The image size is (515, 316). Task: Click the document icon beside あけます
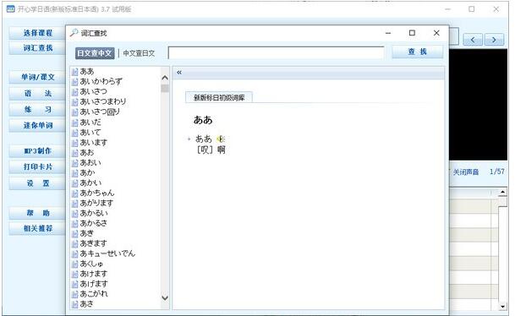(x=75, y=275)
